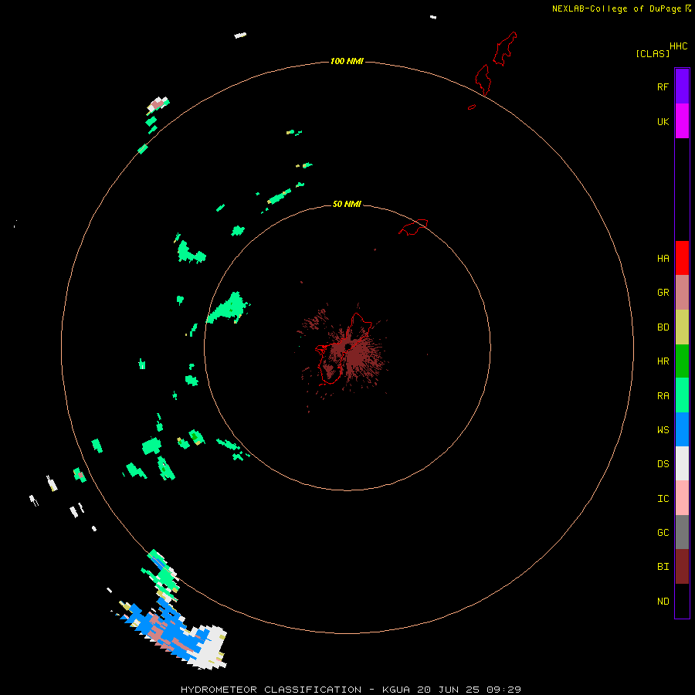The height and width of the screenshot is (695, 695).
Task: Click the DS legend label
Action: (663, 464)
